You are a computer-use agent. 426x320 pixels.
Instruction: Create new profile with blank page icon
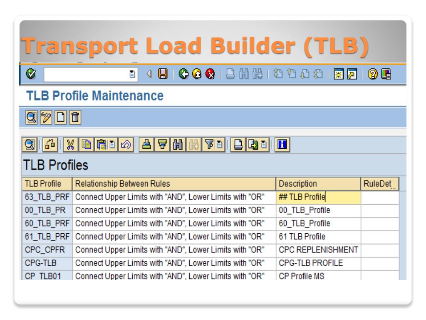pyautogui.click(x=60, y=117)
